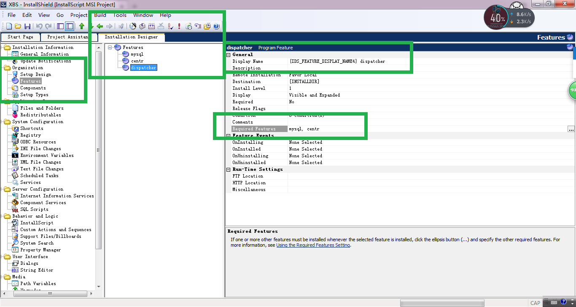Image resolution: width=576 pixels, height=307 pixels.
Task: Click the New Project toolbar icon
Action: [x=9, y=26]
